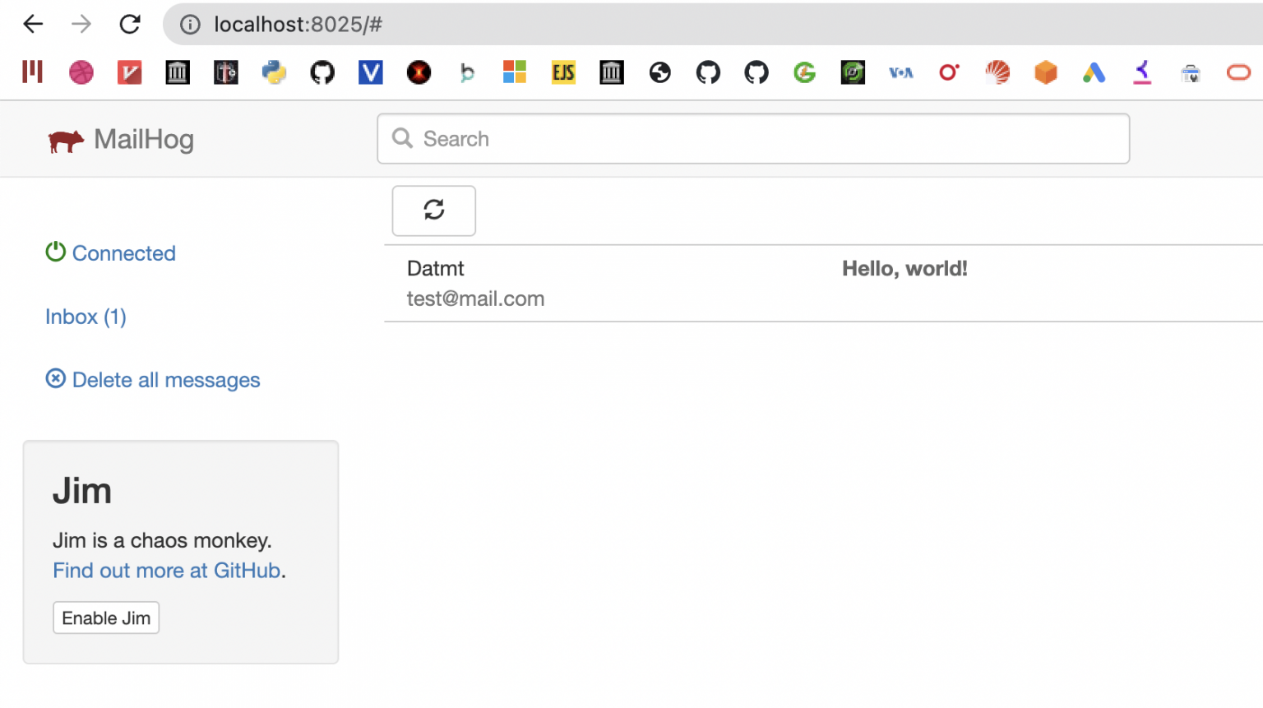Navigate back with the browser arrow
The height and width of the screenshot is (708, 1263).
pos(32,24)
